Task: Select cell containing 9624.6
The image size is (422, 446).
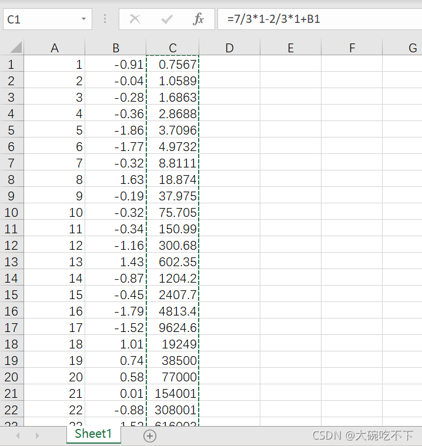Action: (x=172, y=327)
